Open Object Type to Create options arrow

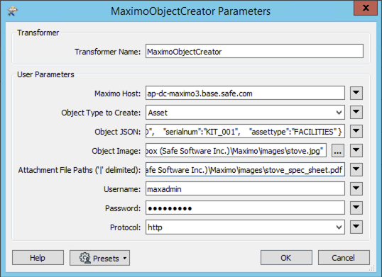click(x=356, y=112)
